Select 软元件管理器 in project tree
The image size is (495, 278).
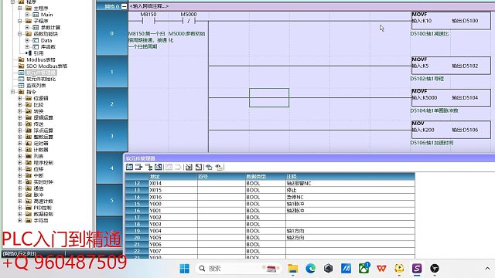41,73
